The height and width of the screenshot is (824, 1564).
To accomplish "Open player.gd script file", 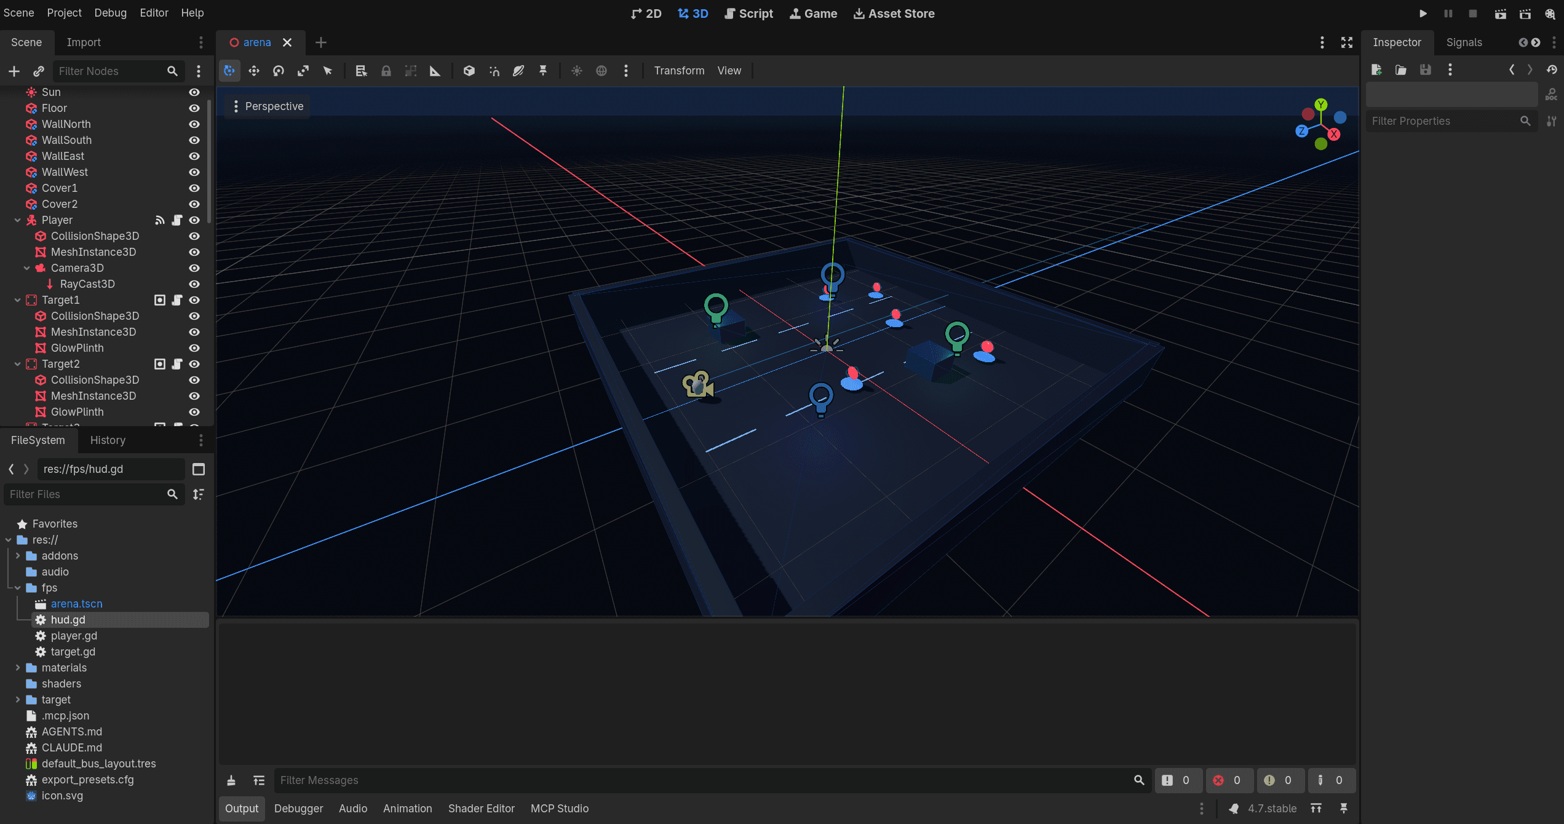I will pos(74,636).
